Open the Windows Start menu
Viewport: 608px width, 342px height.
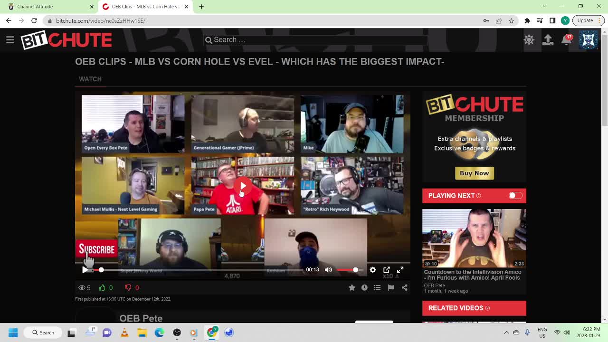pyautogui.click(x=13, y=332)
